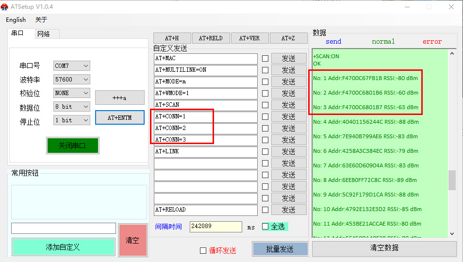Viewport: 463px width, 262px height.
Task: Toggle the 循环发送 checkbox
Action: tap(203, 250)
